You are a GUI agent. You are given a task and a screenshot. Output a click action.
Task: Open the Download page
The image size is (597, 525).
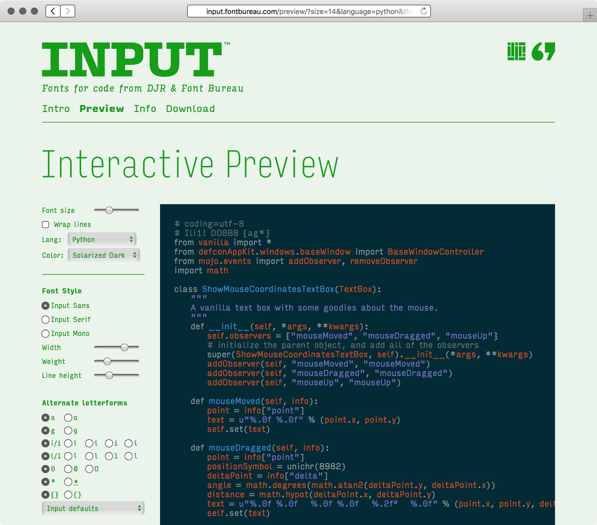point(190,109)
